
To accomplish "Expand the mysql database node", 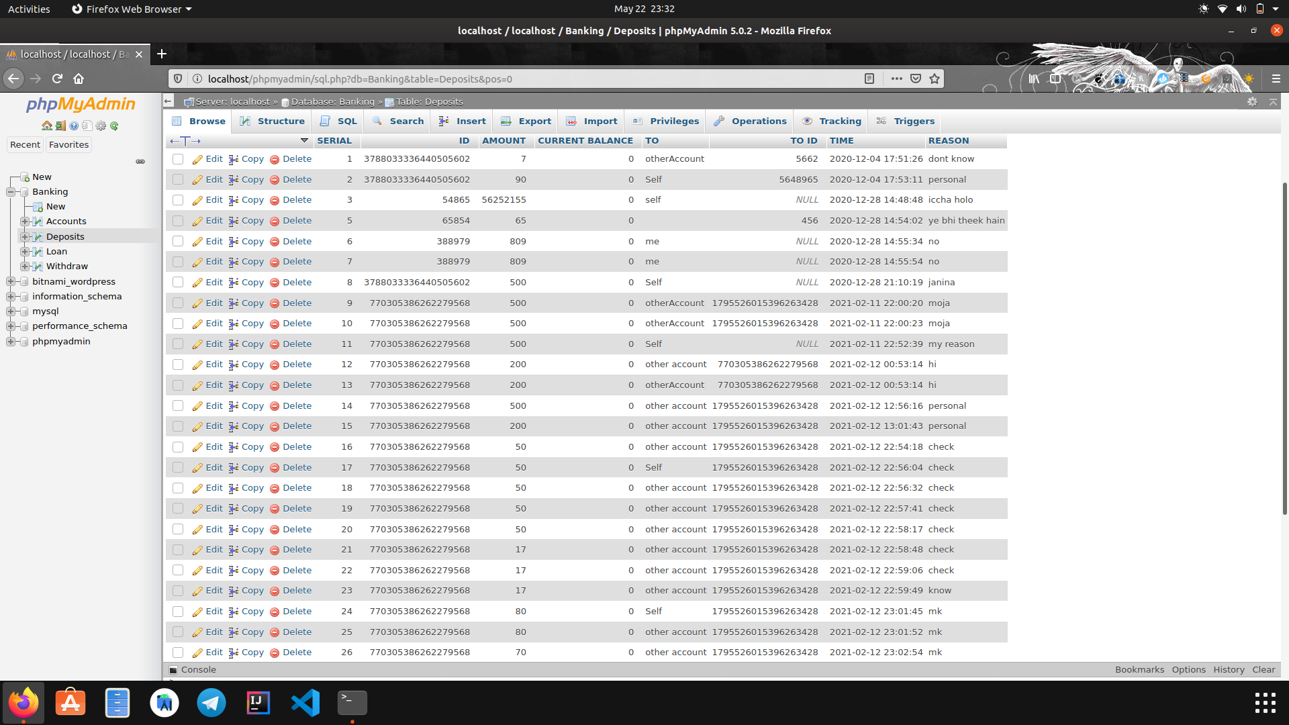I will 11,311.
